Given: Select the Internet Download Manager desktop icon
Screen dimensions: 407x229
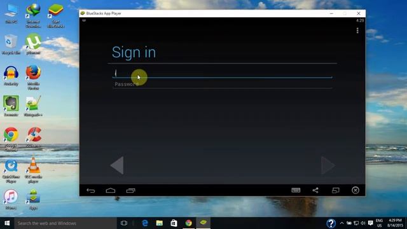Looking at the screenshot, I should pyautogui.click(x=33, y=16).
